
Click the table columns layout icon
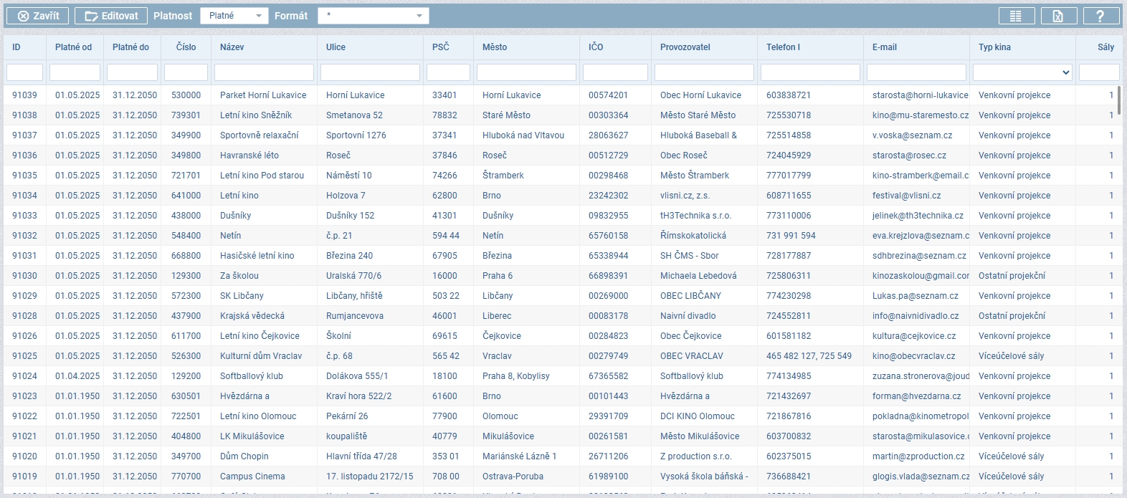pyautogui.click(x=1016, y=16)
